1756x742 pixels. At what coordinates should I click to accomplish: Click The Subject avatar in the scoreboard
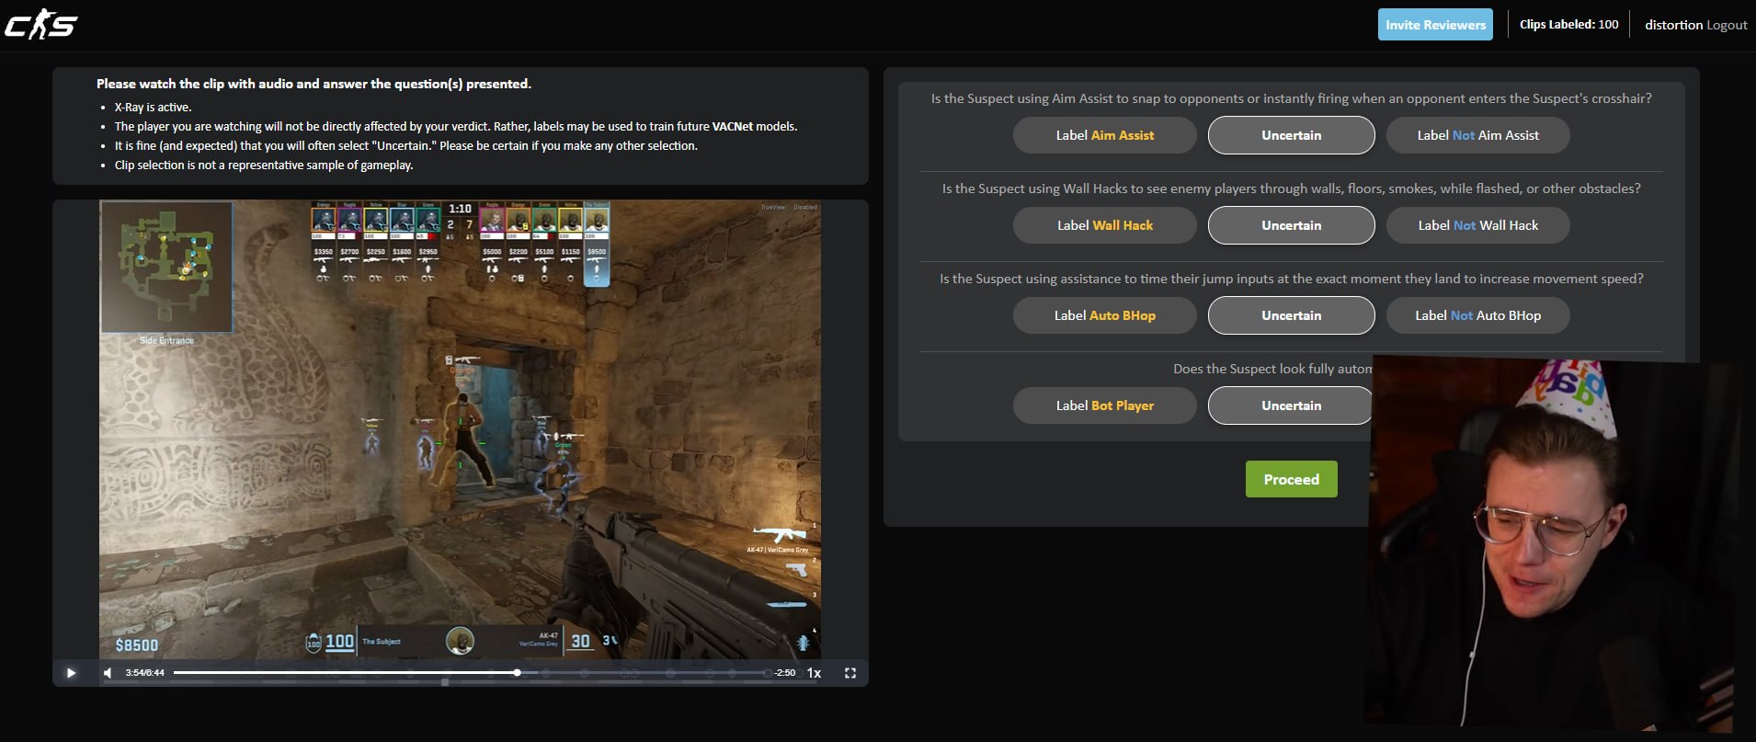click(x=597, y=221)
